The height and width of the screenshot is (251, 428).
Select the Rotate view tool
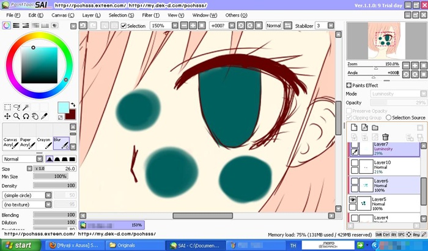(x=26, y=116)
